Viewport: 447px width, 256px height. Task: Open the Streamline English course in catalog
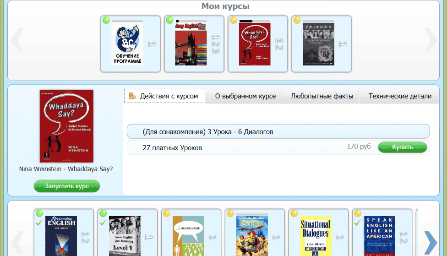[64, 233]
